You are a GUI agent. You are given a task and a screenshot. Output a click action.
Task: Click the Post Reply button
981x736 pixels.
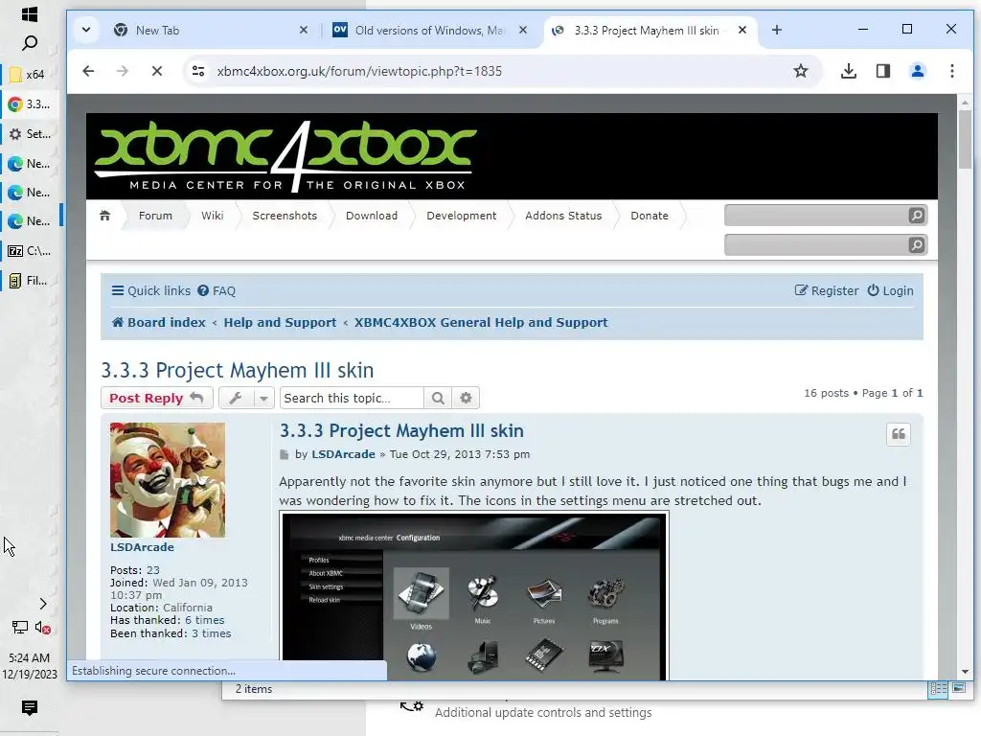tap(156, 398)
